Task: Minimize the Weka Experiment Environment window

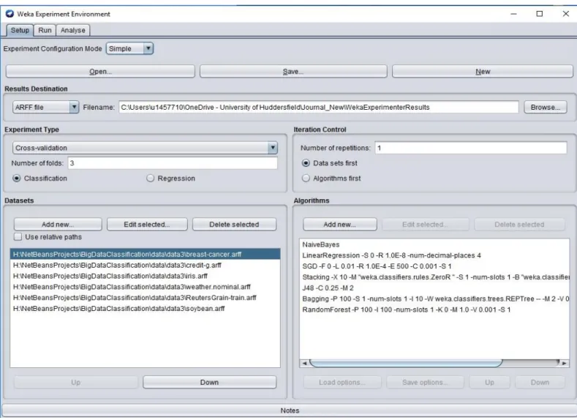Action: [x=513, y=14]
